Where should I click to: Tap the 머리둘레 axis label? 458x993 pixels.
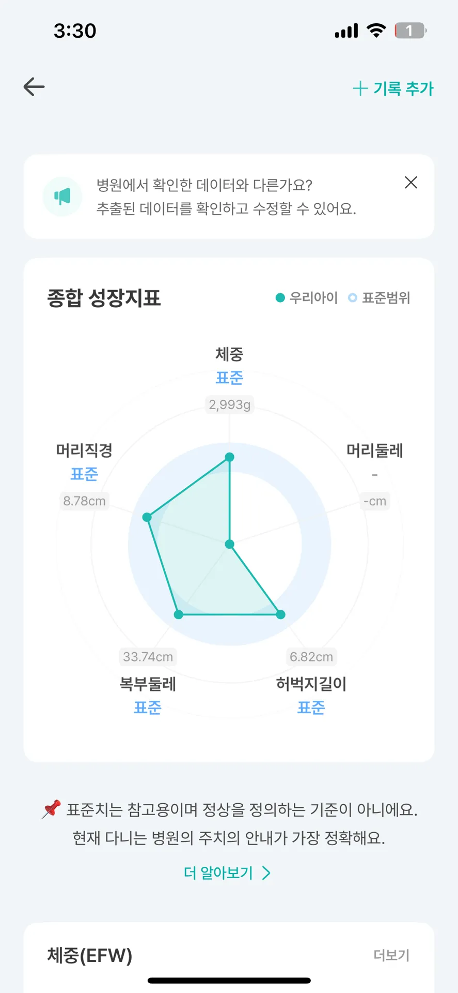coord(374,450)
